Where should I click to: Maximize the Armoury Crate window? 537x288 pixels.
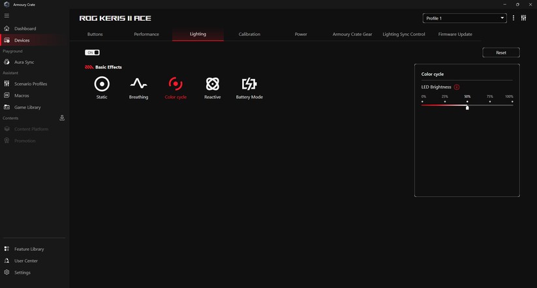(517, 5)
